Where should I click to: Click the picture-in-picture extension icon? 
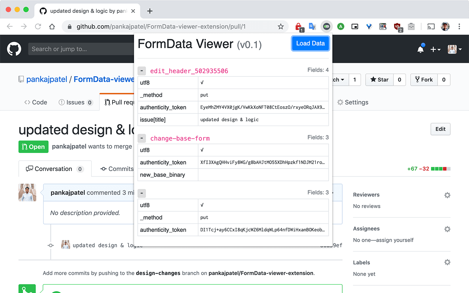(x=355, y=26)
